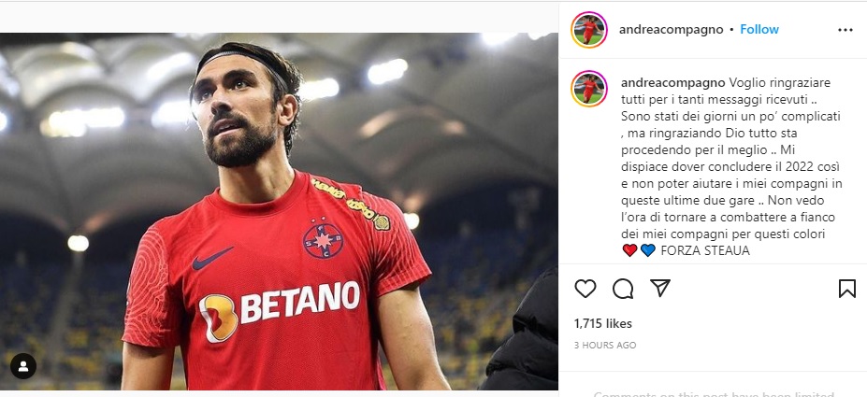Open comments via the speech bubble icon
The width and height of the screenshot is (867, 397).
coord(623,289)
